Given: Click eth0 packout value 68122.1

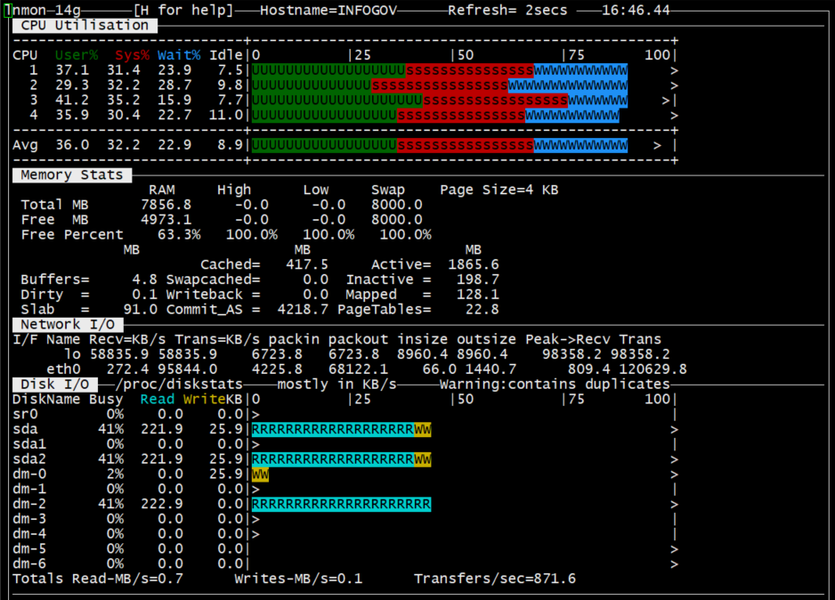Looking at the screenshot, I should [359, 369].
